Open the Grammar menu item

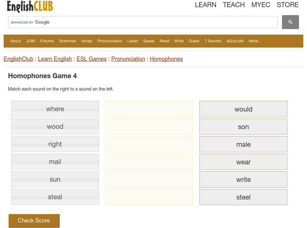tap(68, 41)
